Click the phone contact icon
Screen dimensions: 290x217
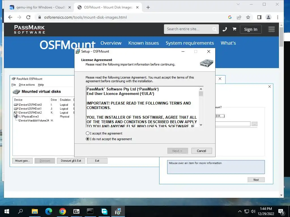pos(225,29)
